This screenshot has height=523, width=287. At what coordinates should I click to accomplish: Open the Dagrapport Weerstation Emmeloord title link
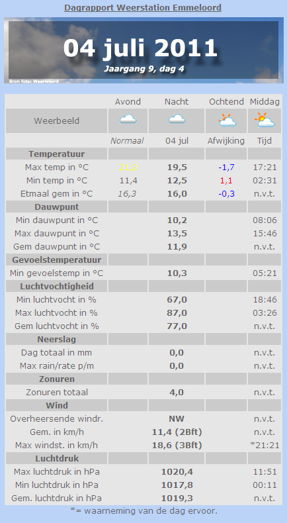(x=143, y=8)
